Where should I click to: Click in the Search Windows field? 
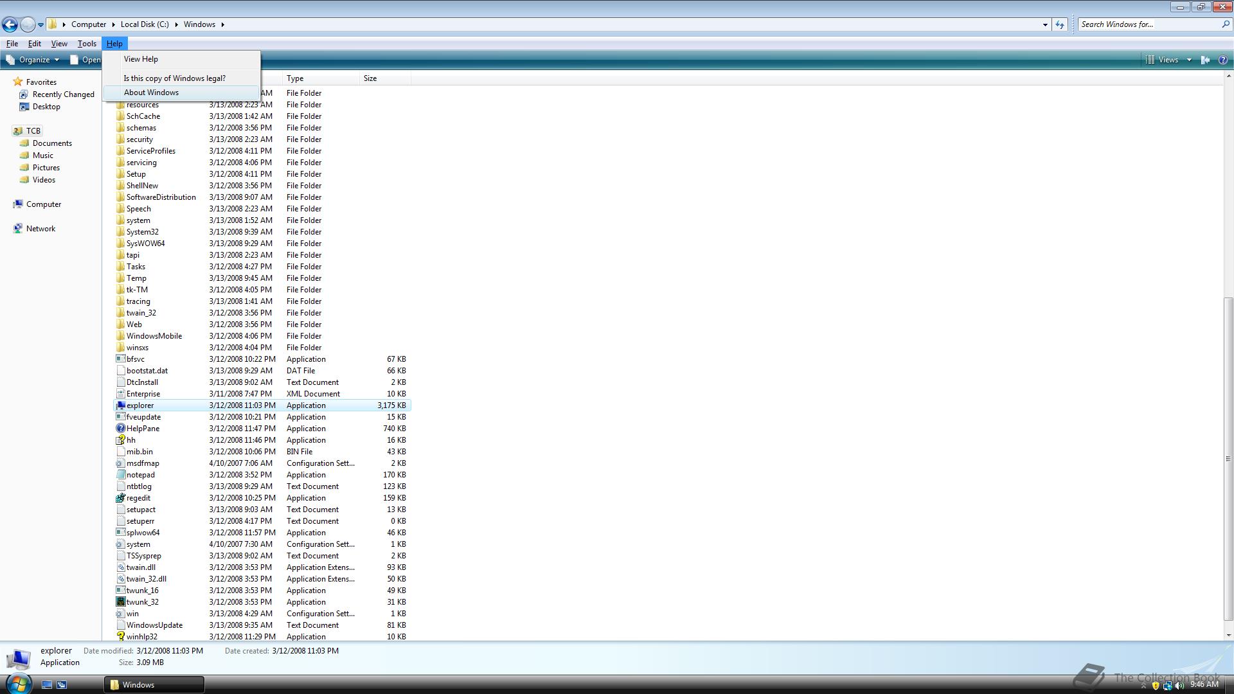tap(1147, 24)
